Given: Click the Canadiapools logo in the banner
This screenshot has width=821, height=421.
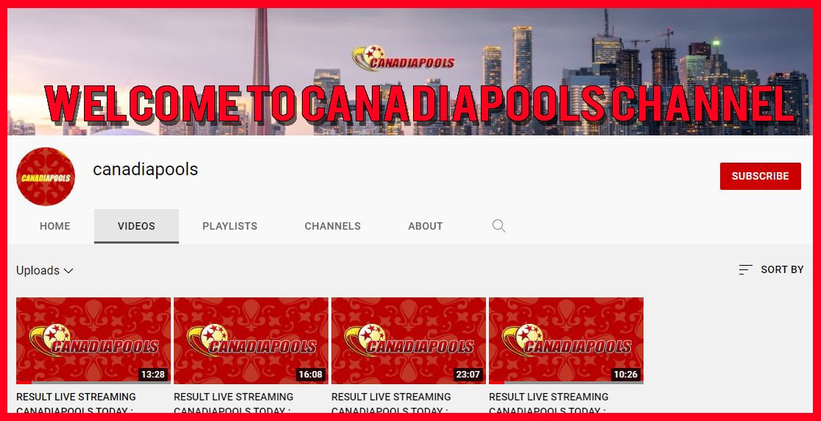Looking at the screenshot, I should (x=403, y=60).
